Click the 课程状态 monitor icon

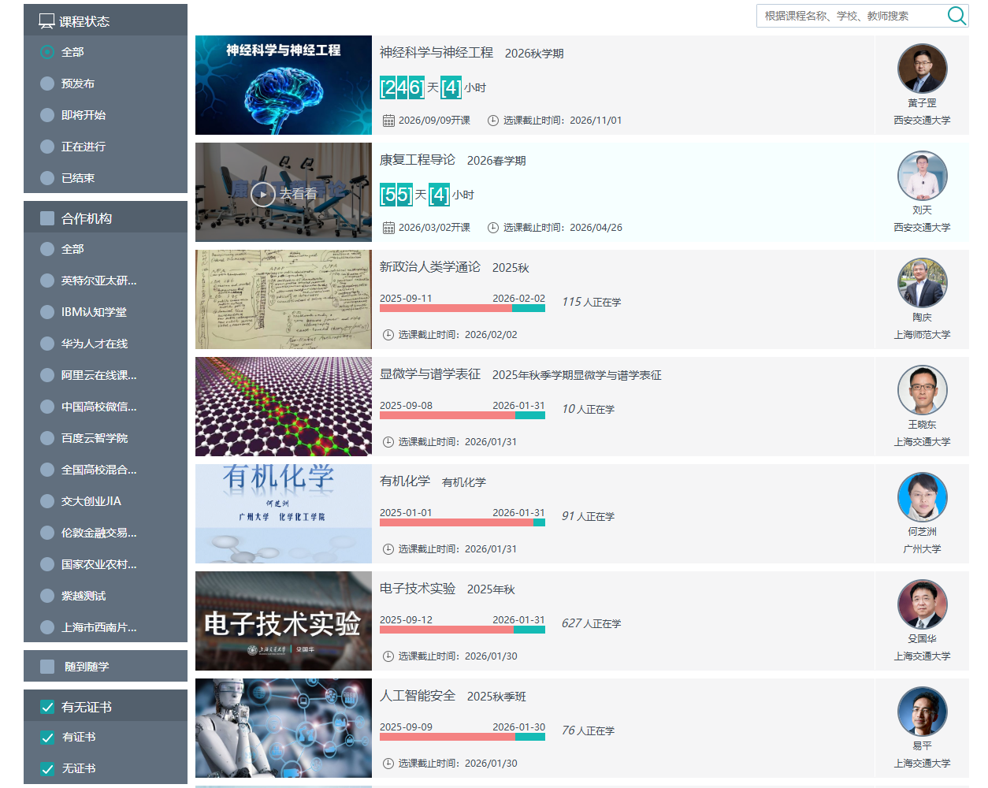(47, 21)
